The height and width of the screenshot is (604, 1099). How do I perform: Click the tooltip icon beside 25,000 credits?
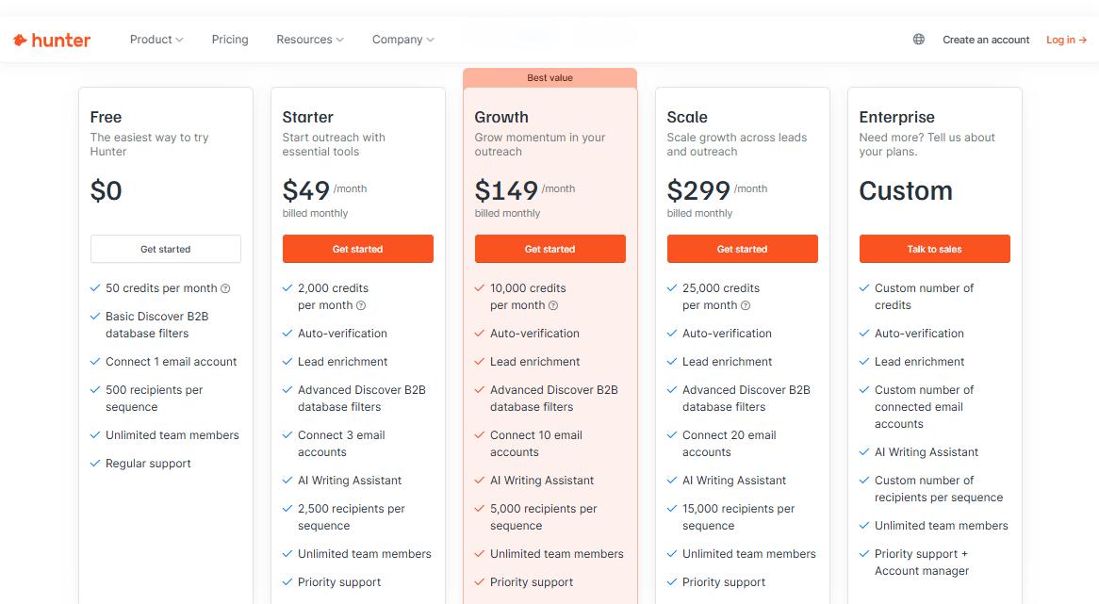coord(744,305)
